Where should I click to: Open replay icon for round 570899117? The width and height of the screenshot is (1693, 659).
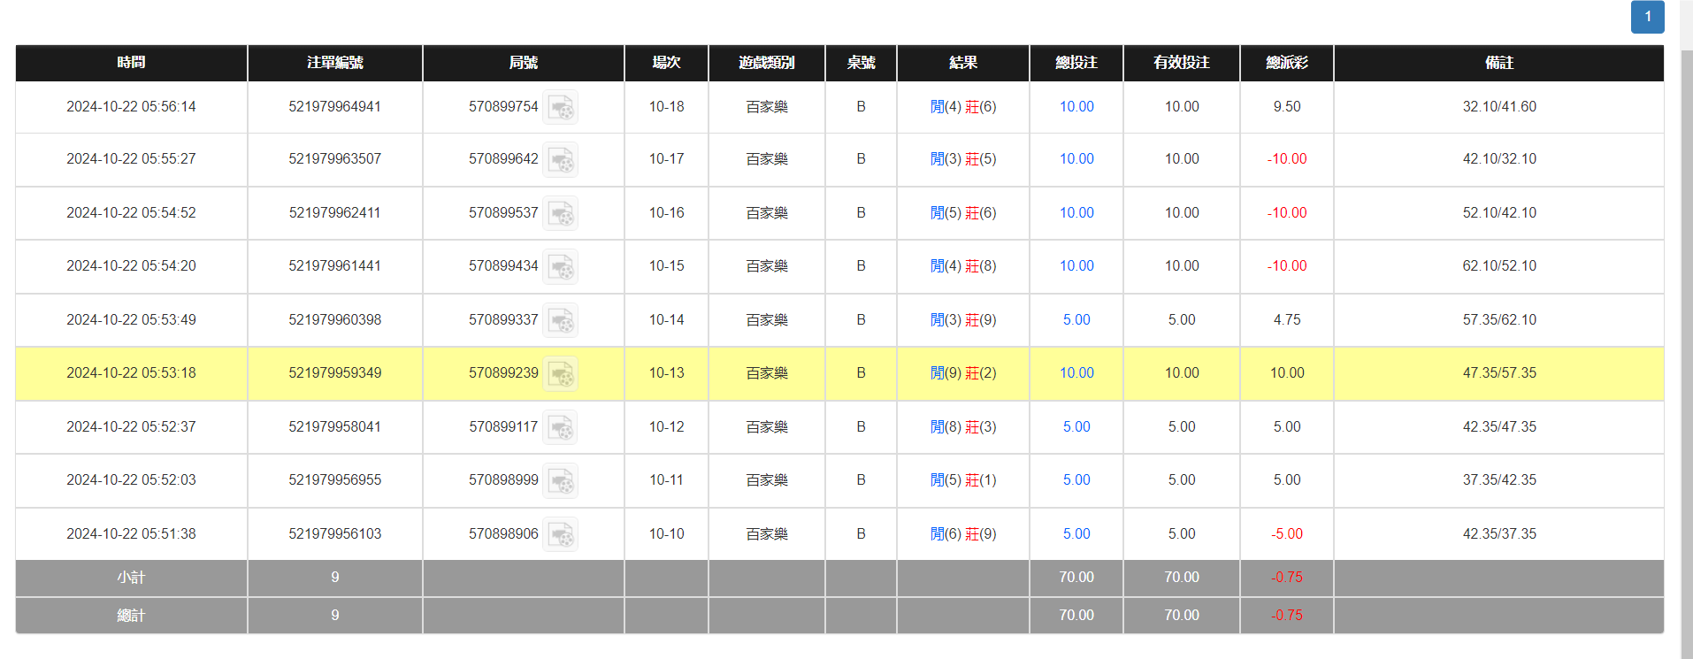point(560,427)
